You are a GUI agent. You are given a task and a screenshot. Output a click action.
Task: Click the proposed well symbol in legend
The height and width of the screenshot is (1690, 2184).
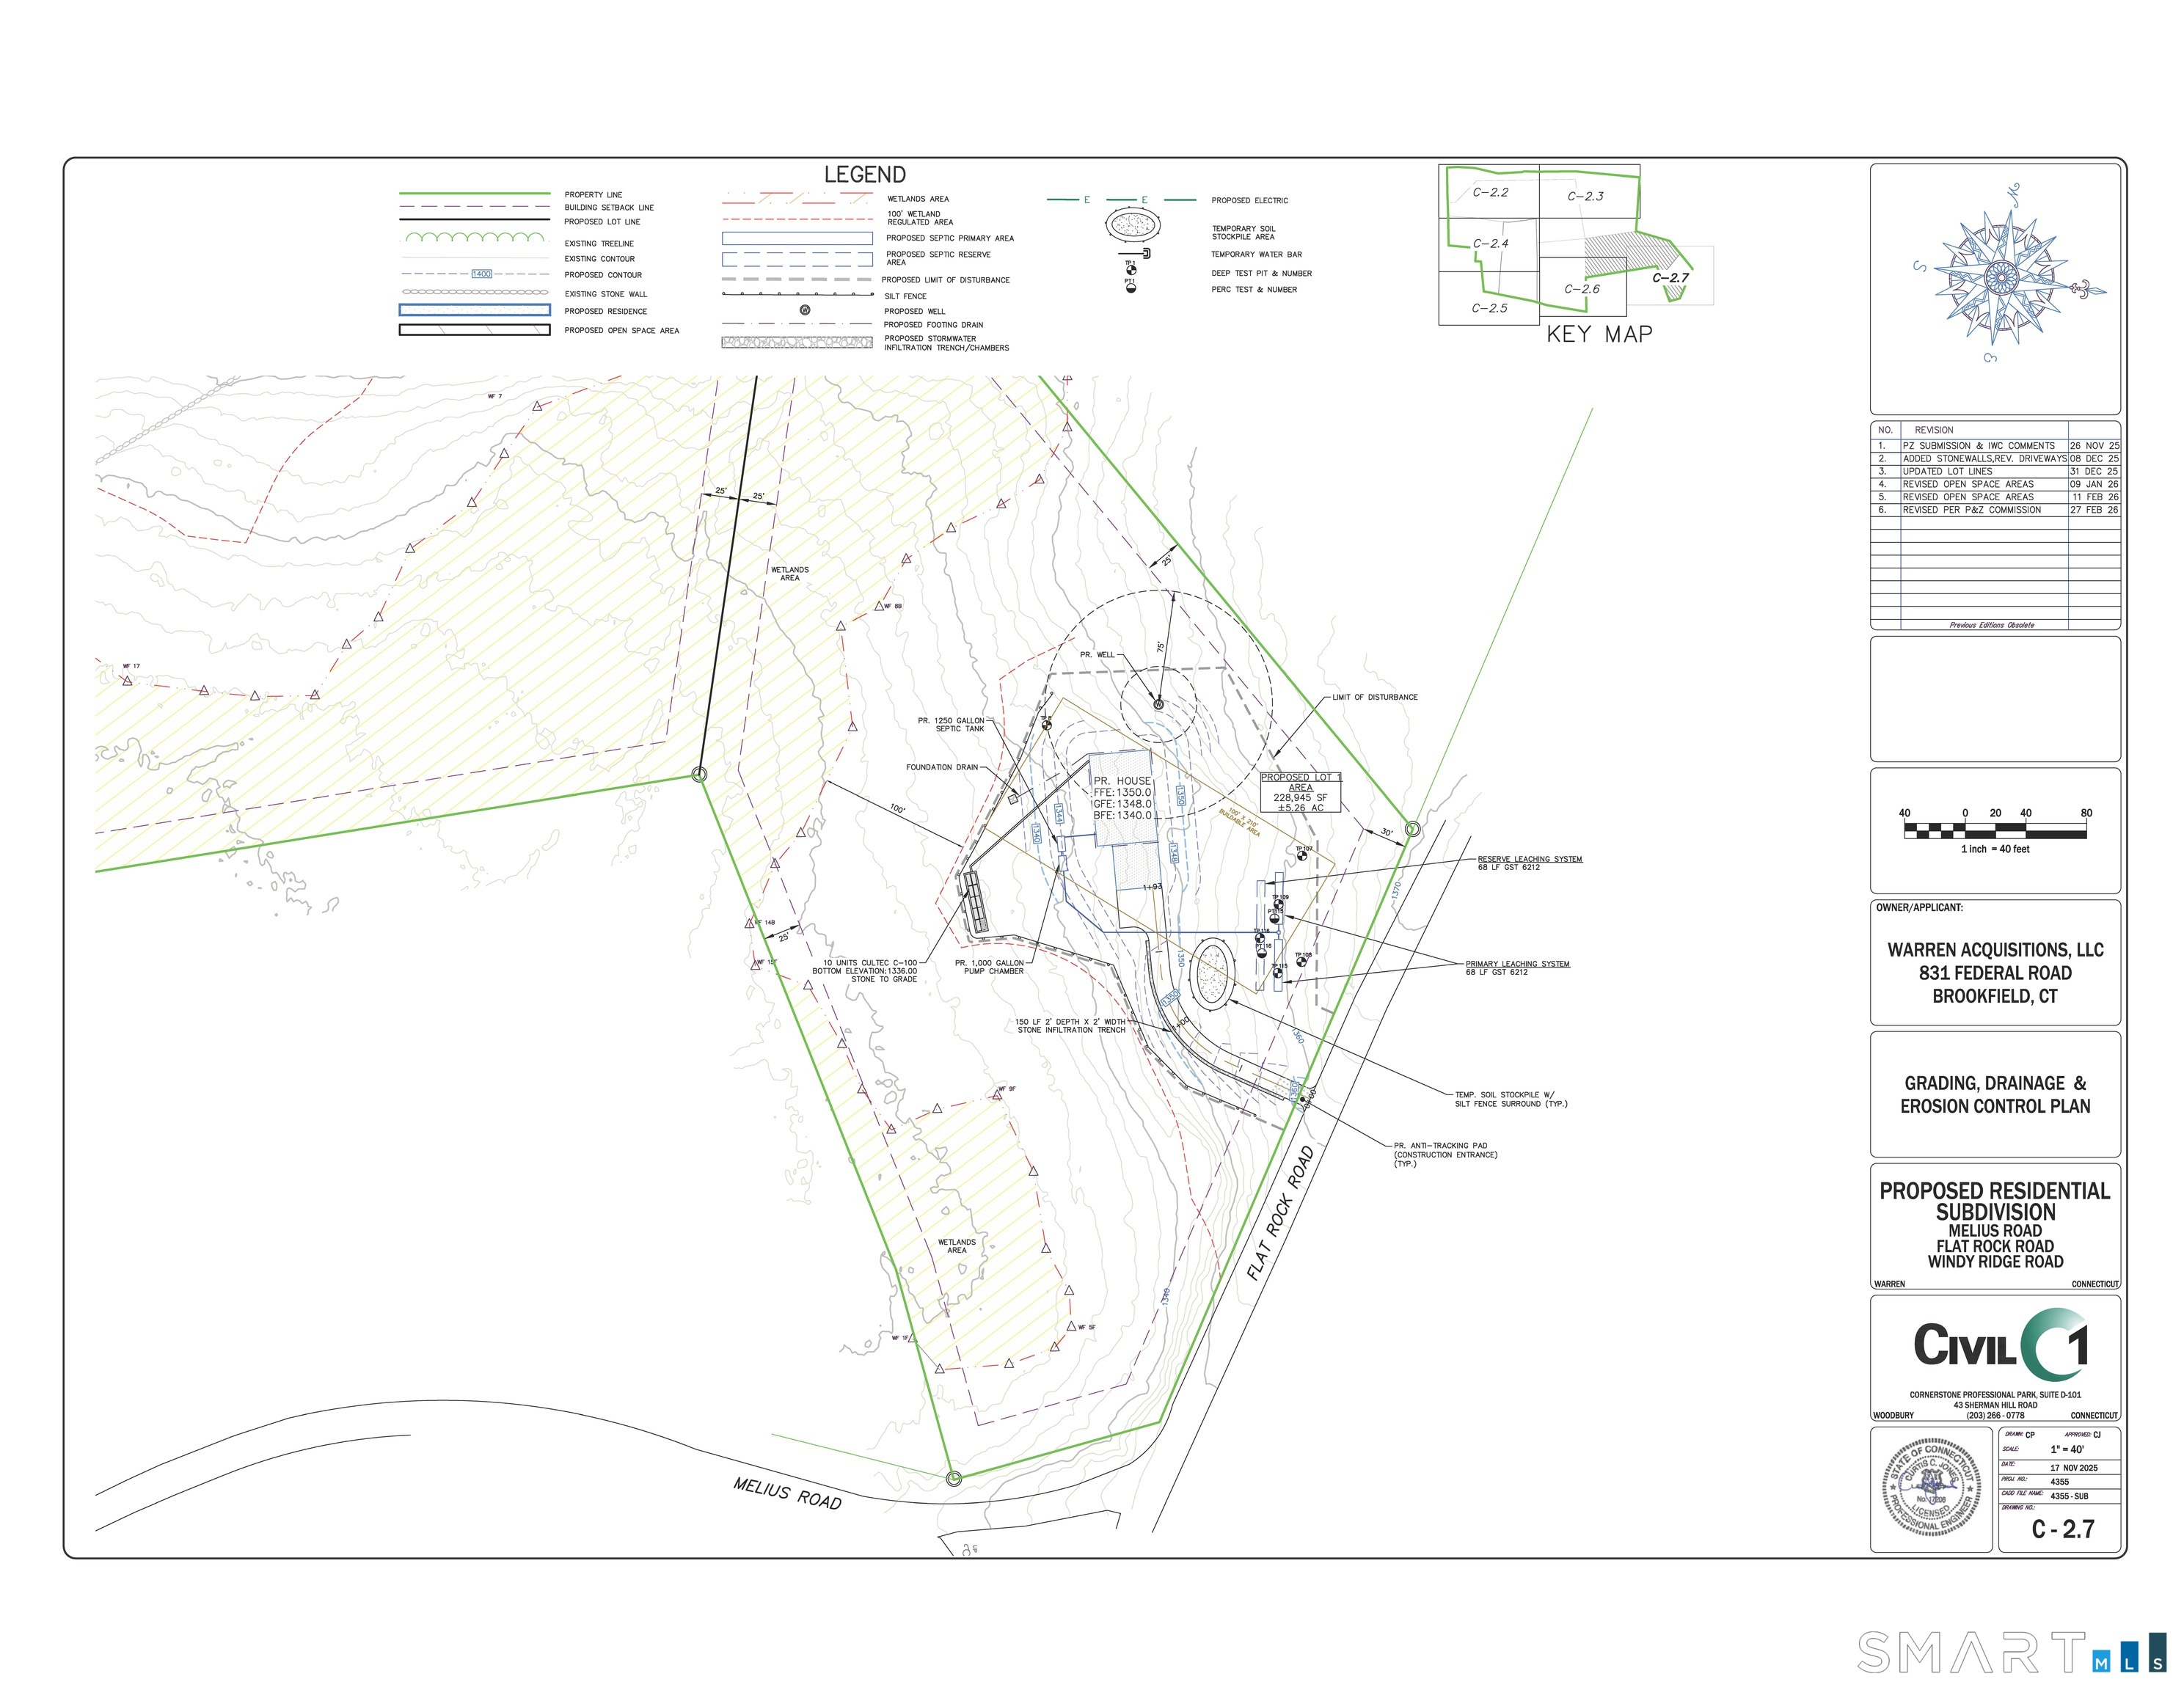pyautogui.click(x=805, y=310)
